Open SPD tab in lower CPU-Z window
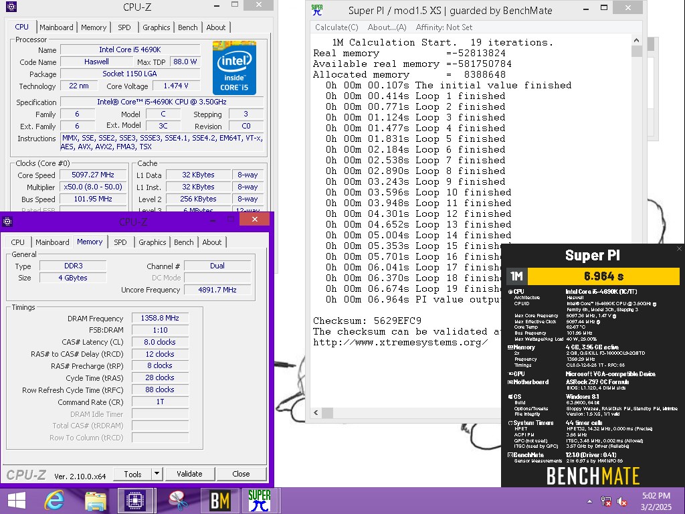 click(x=120, y=242)
